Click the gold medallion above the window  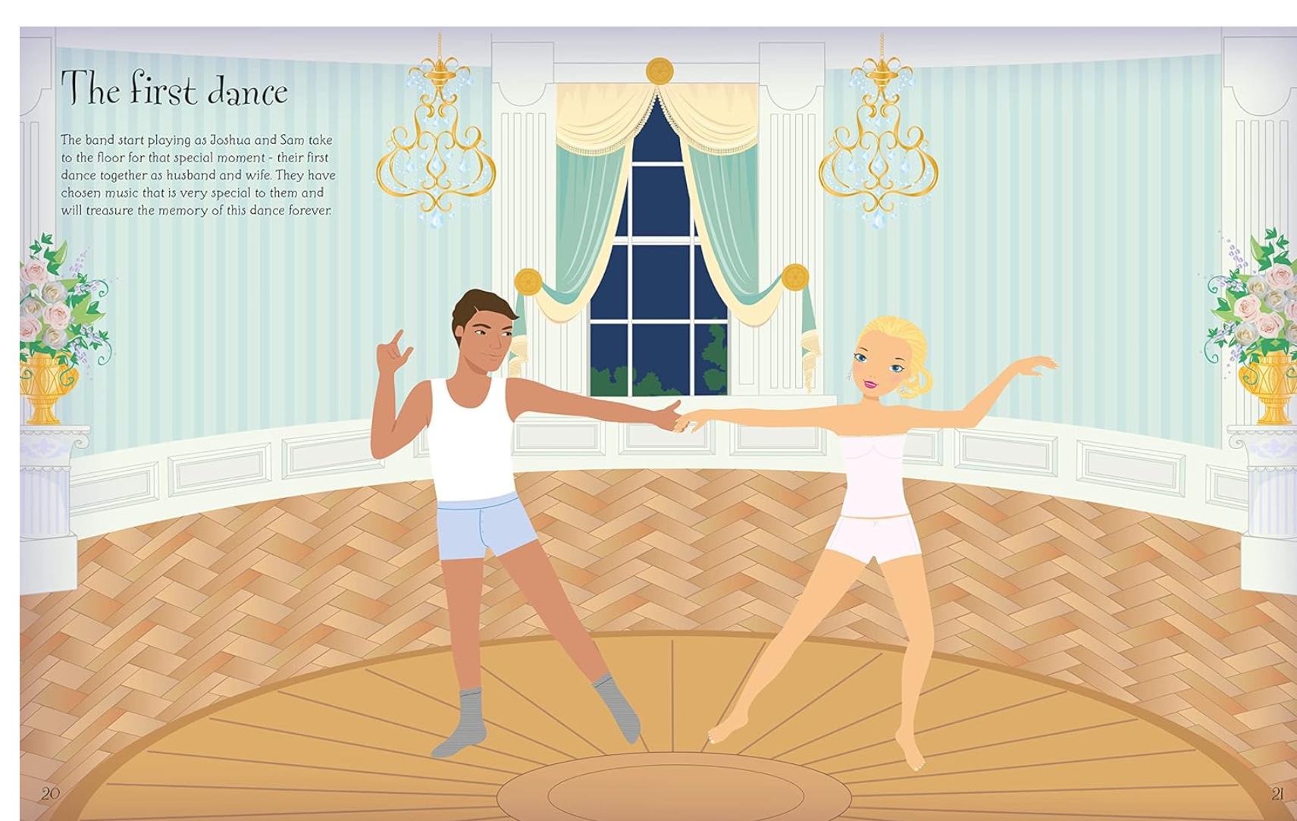659,71
